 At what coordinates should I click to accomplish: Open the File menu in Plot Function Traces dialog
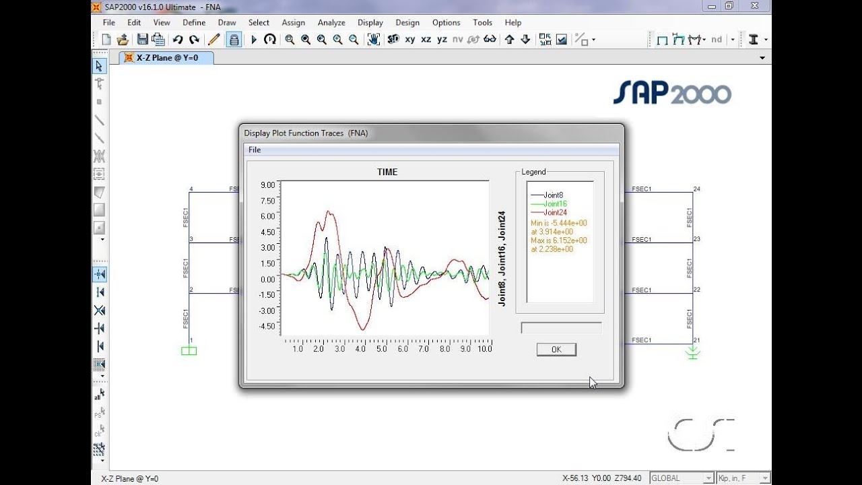coord(255,150)
